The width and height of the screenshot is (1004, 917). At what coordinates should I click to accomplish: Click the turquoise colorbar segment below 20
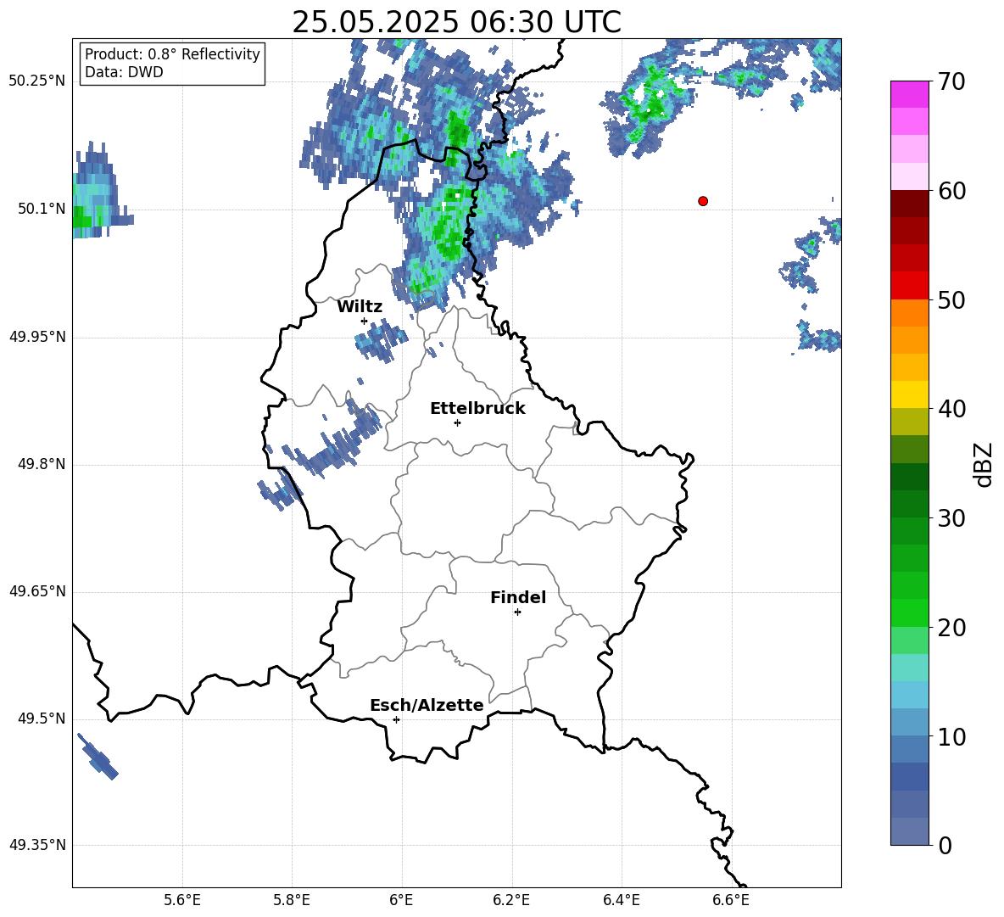(x=910, y=668)
